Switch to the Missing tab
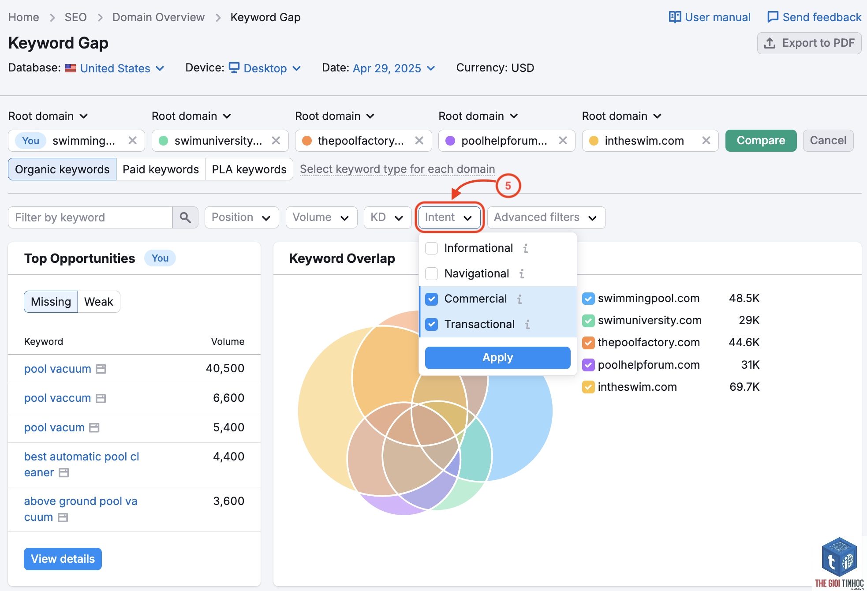The image size is (867, 591). click(51, 302)
